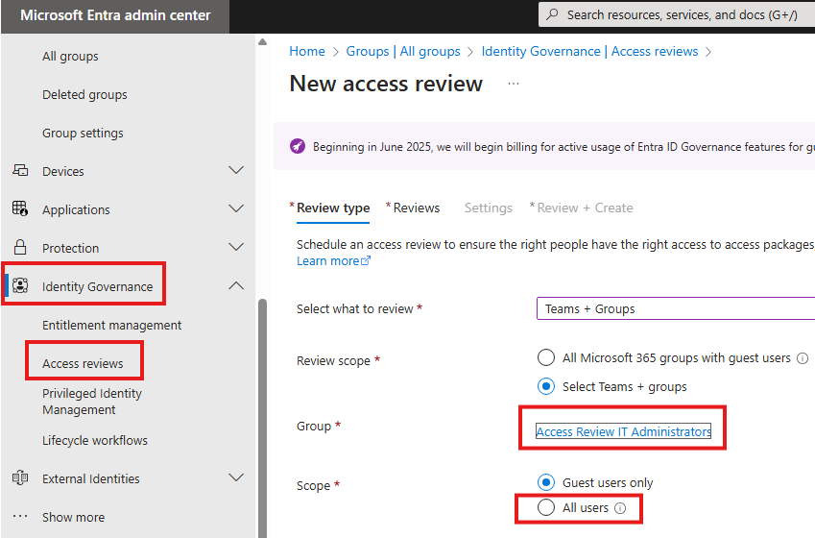Open the more options ellipsis next to New access review
Image resolution: width=815 pixels, height=538 pixels.
click(514, 84)
